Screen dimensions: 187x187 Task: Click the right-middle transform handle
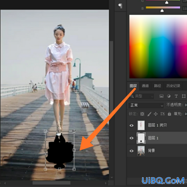click(x=74, y=150)
